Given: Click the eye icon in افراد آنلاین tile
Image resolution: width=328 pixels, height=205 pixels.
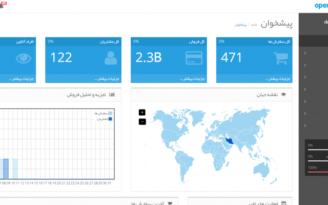Looking at the screenshot, I should 24,58.
